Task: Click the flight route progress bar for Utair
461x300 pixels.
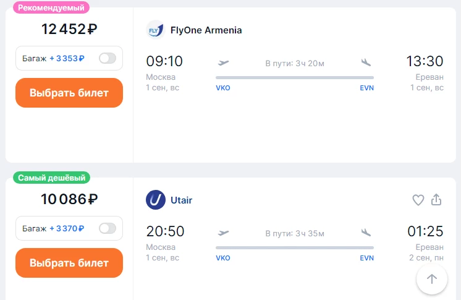Action: [x=295, y=248]
